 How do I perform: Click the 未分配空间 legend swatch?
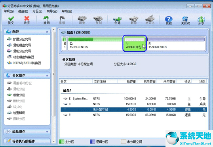click(124, 141)
